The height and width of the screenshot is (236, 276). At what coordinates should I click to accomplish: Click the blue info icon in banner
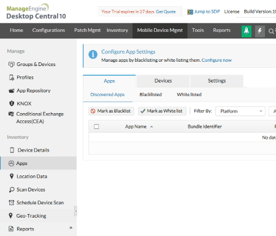click(93, 54)
